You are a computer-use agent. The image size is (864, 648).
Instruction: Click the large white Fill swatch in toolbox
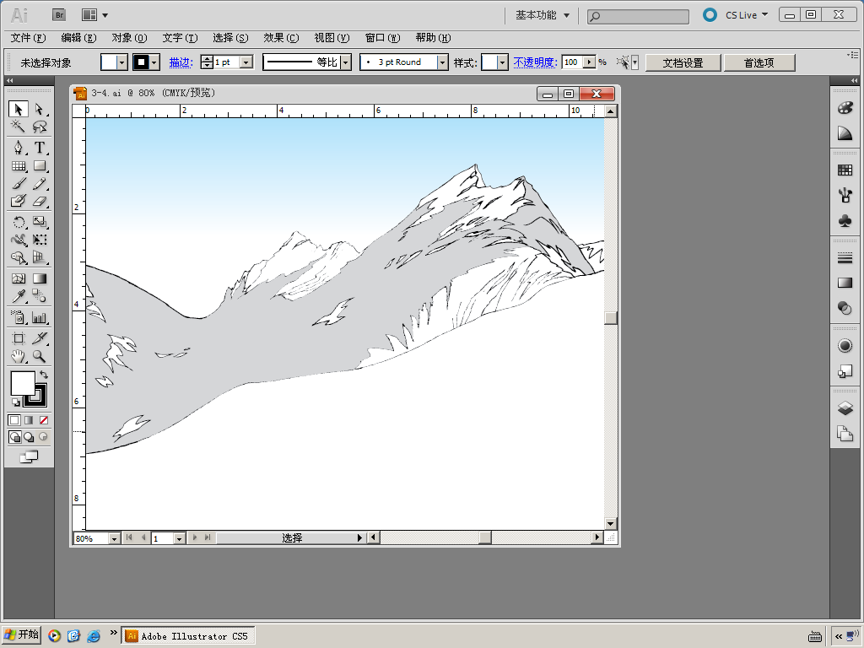23,384
